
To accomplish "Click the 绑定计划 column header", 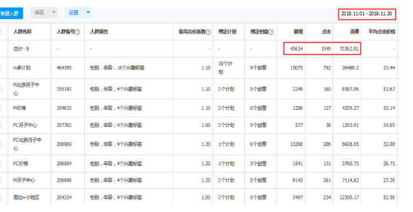I will tap(227, 32).
